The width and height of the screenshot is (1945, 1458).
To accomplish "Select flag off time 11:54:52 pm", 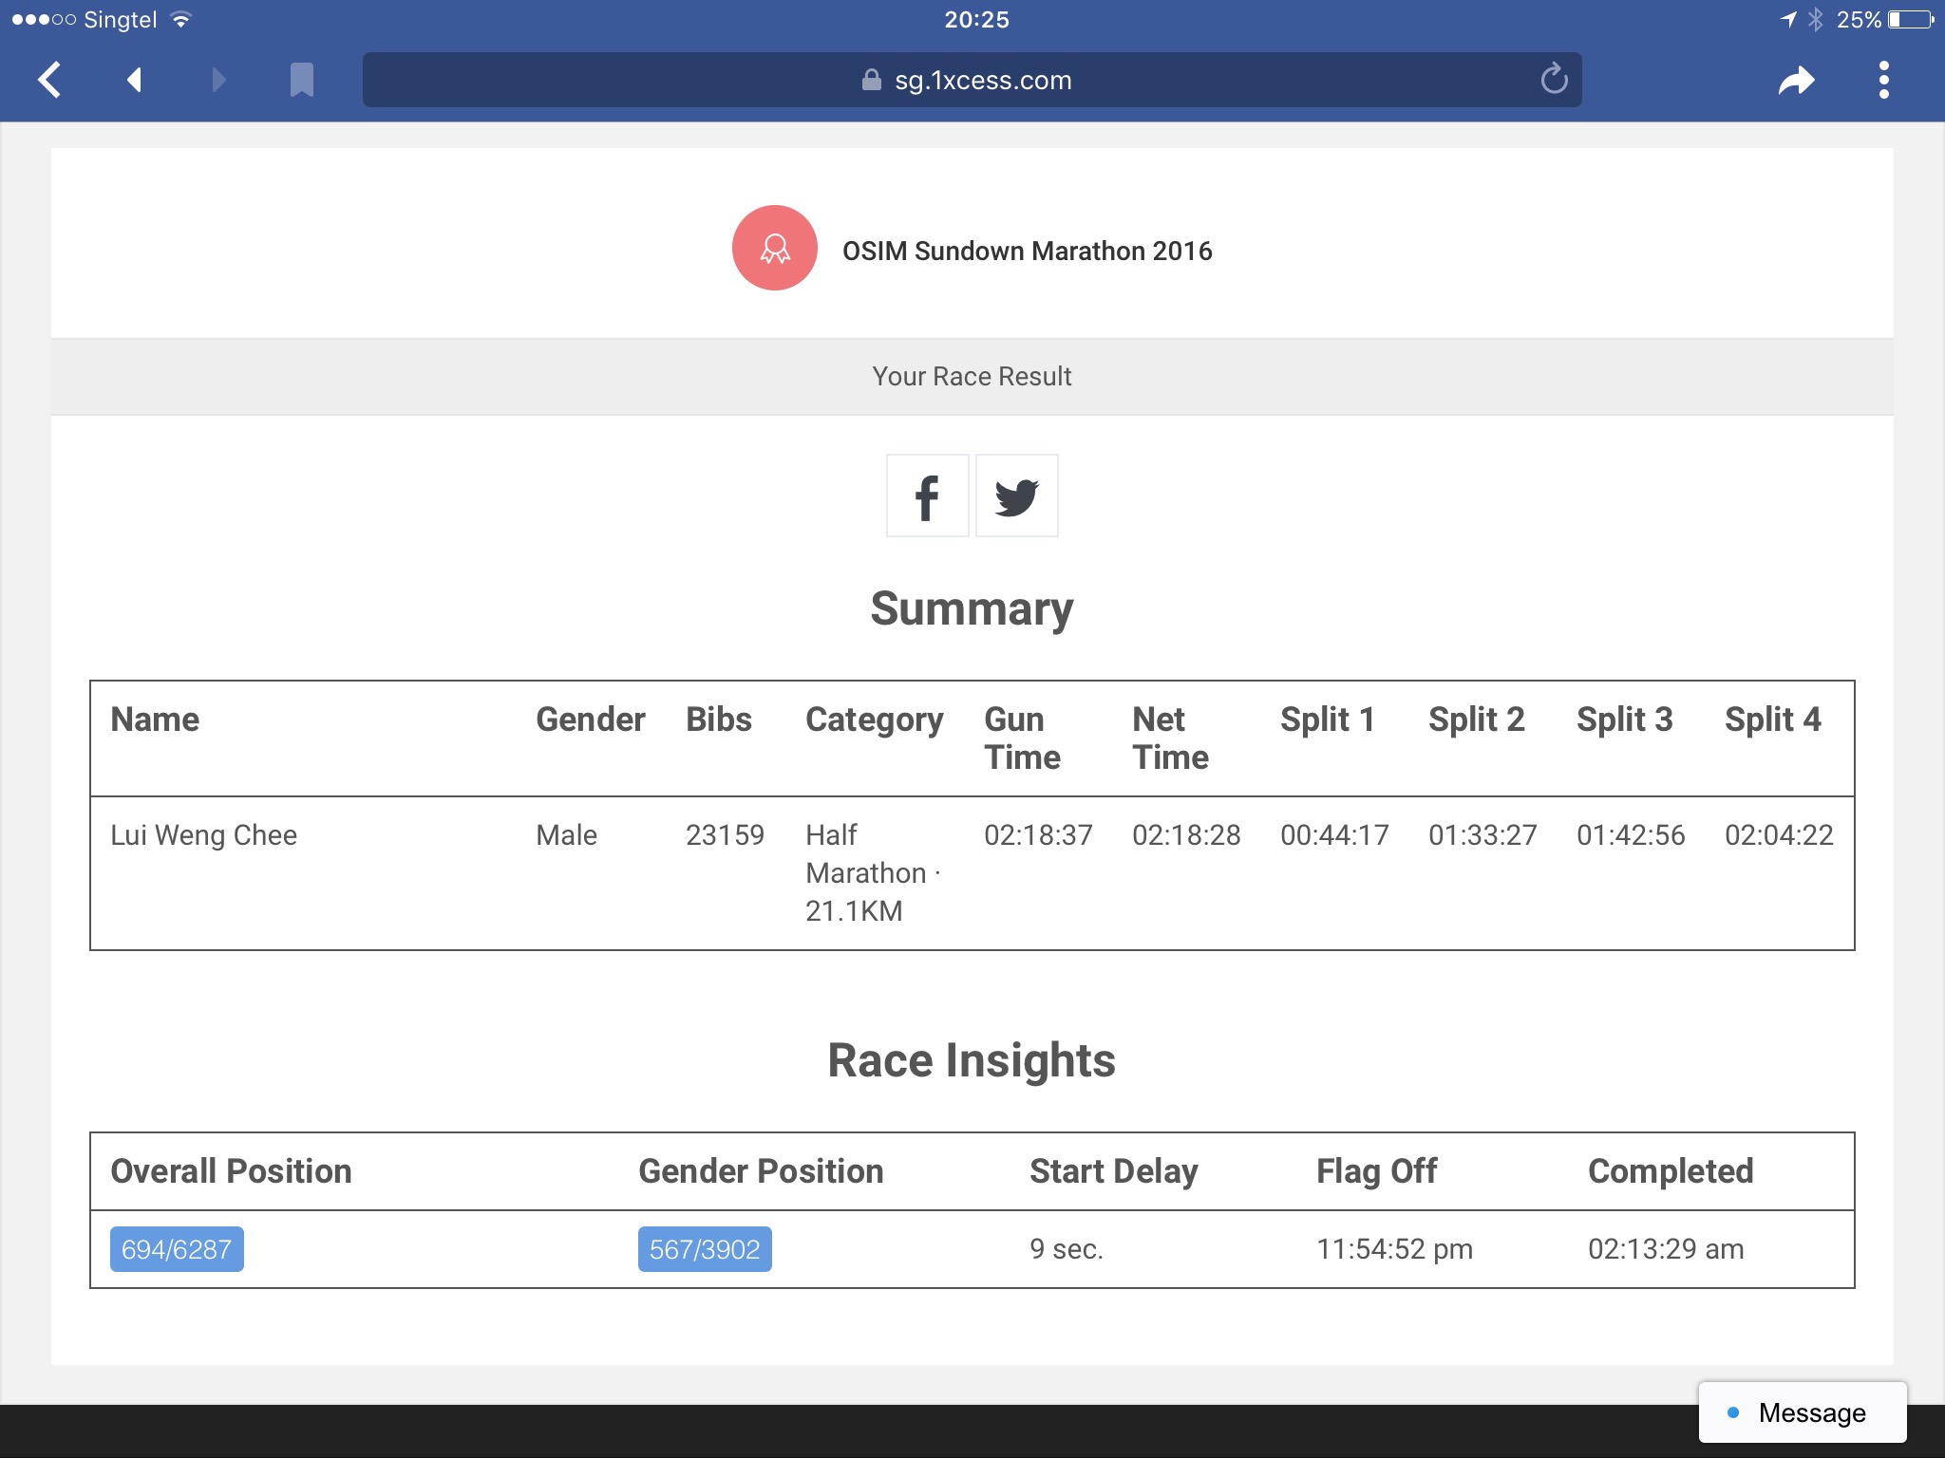I will (1394, 1249).
